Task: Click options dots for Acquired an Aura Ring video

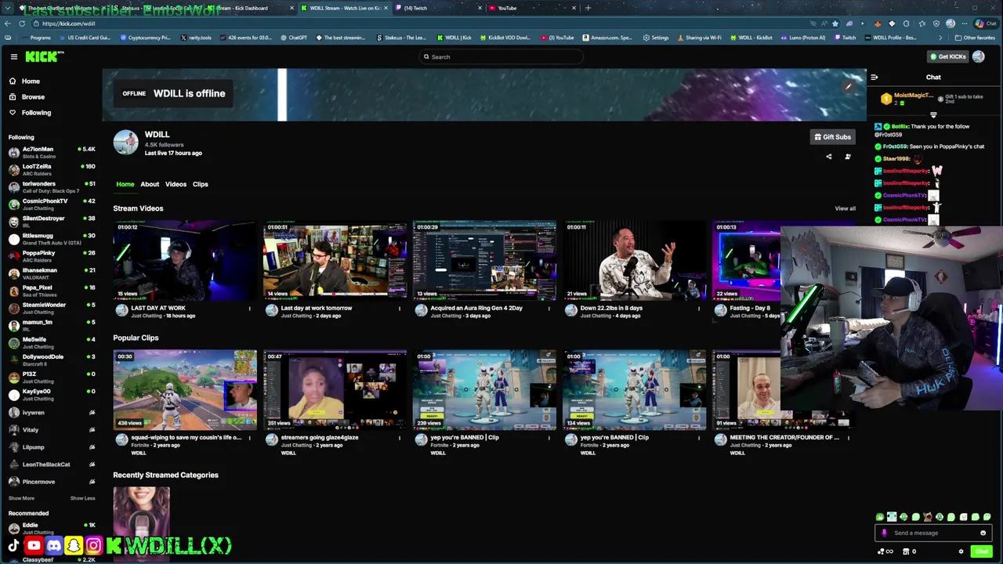Action: coord(549,309)
